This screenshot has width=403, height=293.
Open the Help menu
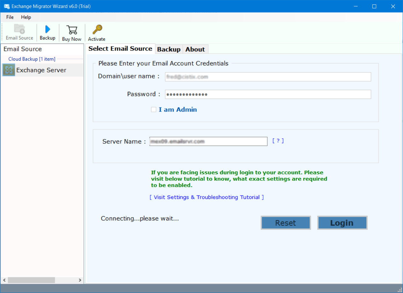coord(26,17)
